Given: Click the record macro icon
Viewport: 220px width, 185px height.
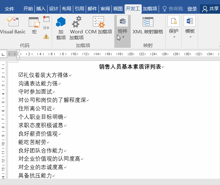Looking at the screenshot, I should pos(46,19).
